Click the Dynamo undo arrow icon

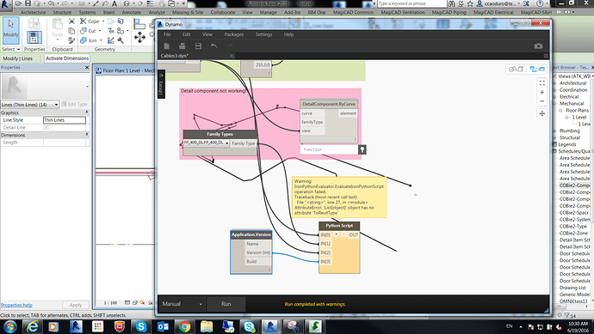[214, 46]
